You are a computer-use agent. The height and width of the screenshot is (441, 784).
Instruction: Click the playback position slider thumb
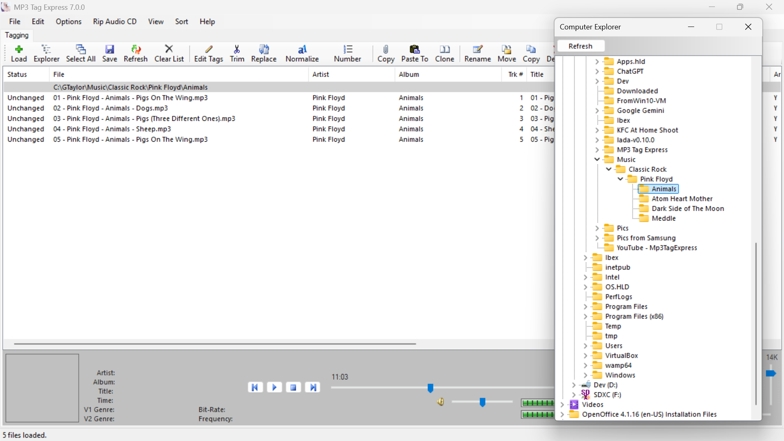click(x=430, y=388)
